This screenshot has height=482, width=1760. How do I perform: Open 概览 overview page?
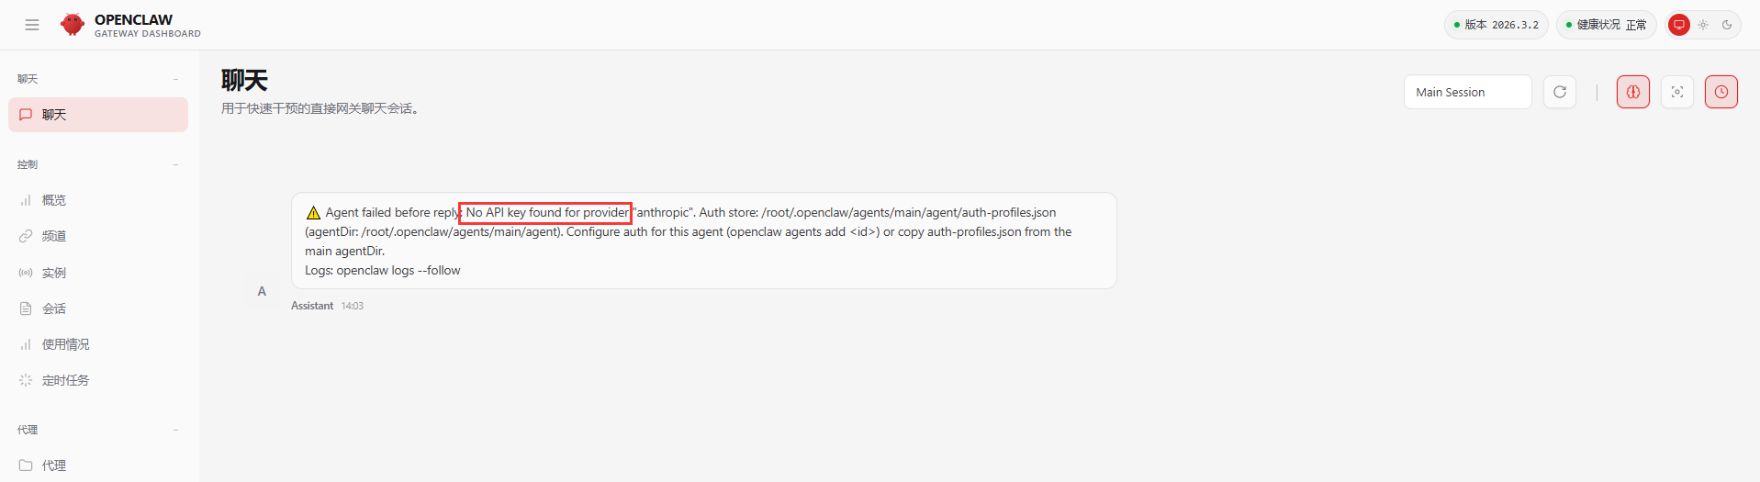point(53,200)
